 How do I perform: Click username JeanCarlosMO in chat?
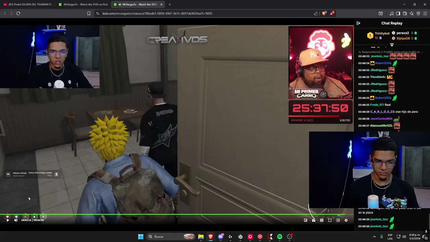[381, 119]
